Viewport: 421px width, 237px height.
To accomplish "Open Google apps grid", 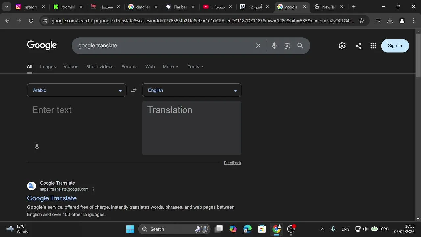I will pos(373,46).
